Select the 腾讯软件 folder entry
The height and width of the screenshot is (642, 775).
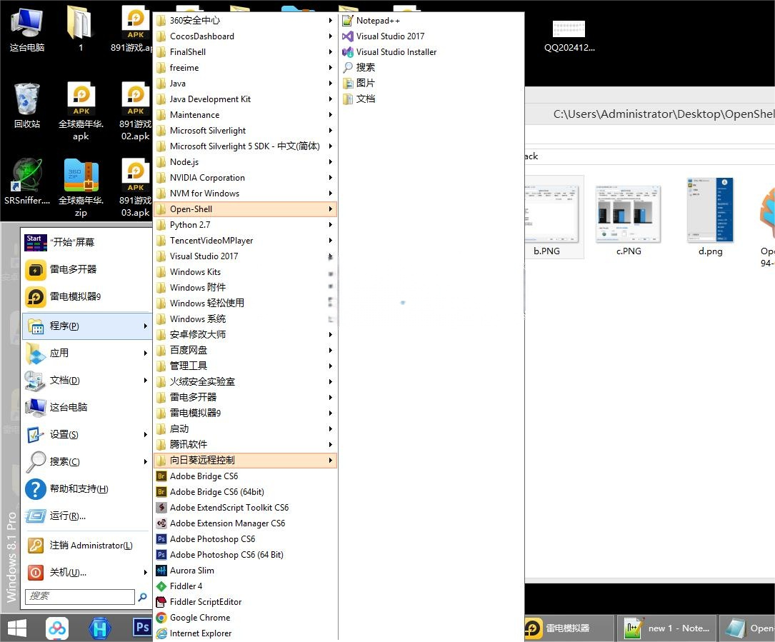(x=246, y=444)
